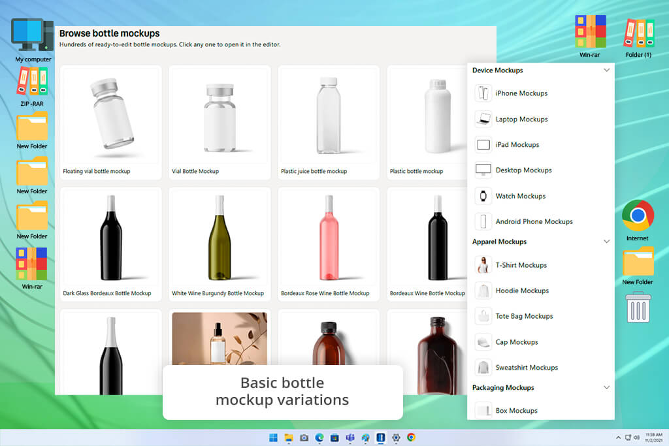Open Settings gear in the taskbar

click(x=396, y=438)
